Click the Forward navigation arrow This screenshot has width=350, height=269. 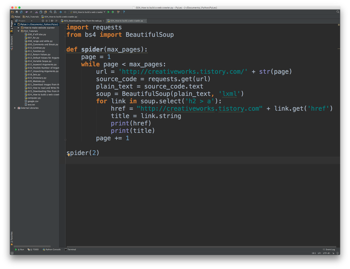click(x=65, y=12)
